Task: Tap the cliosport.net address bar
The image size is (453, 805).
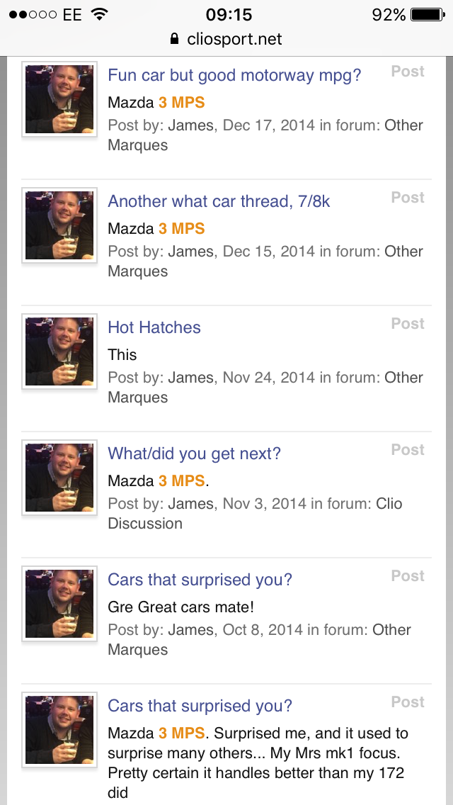Action: (x=234, y=40)
